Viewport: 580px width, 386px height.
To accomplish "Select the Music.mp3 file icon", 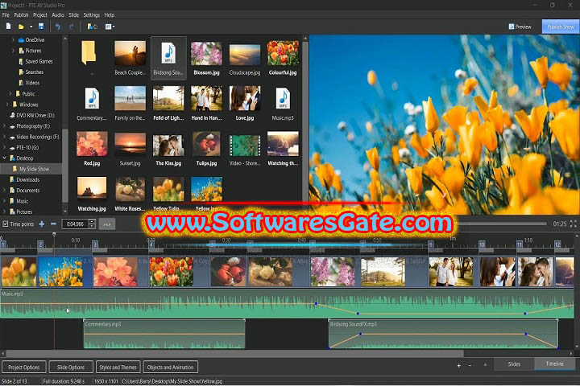I will point(283,98).
